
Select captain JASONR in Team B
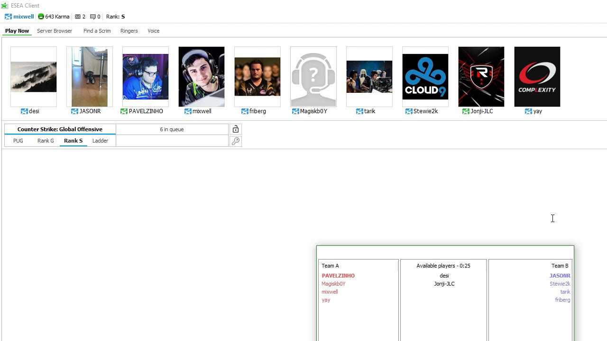click(x=560, y=276)
